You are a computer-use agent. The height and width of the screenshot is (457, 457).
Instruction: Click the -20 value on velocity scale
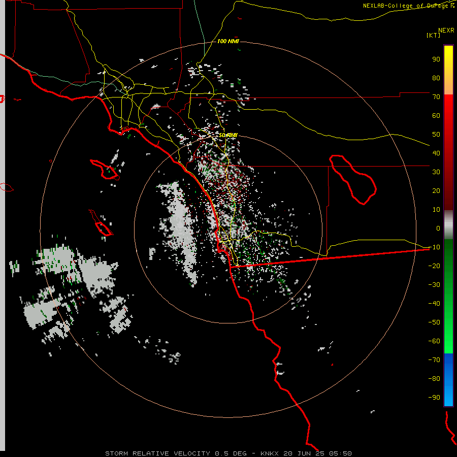click(434, 266)
